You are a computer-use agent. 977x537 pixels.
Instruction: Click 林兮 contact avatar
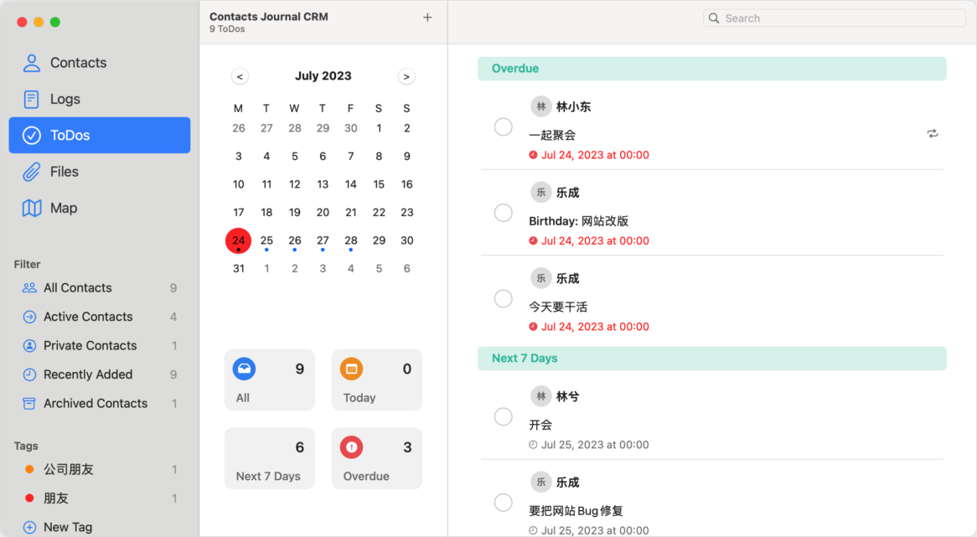point(540,396)
